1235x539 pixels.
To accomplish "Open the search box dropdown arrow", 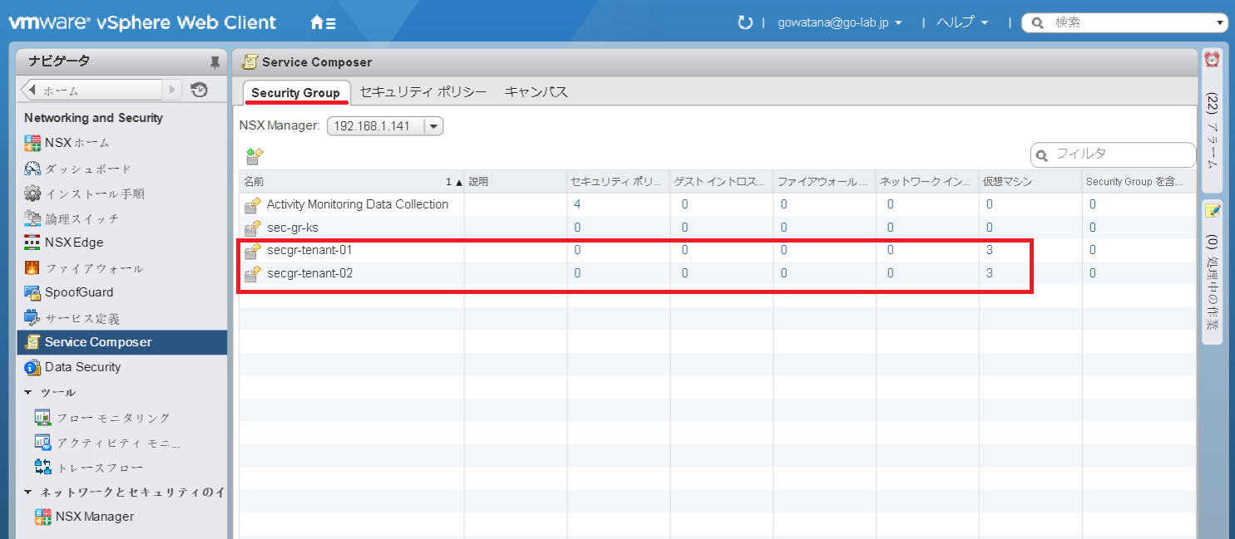I will (x=1220, y=23).
